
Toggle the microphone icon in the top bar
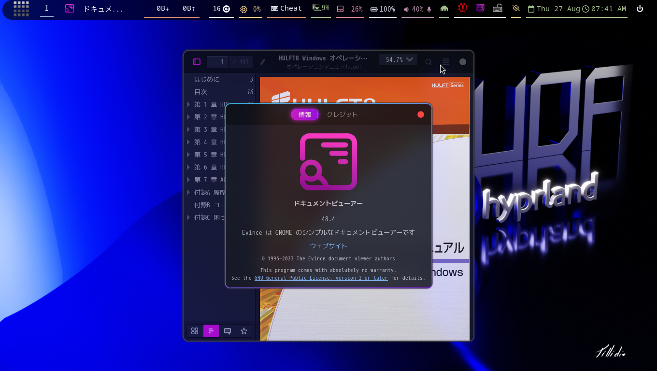[x=429, y=9]
